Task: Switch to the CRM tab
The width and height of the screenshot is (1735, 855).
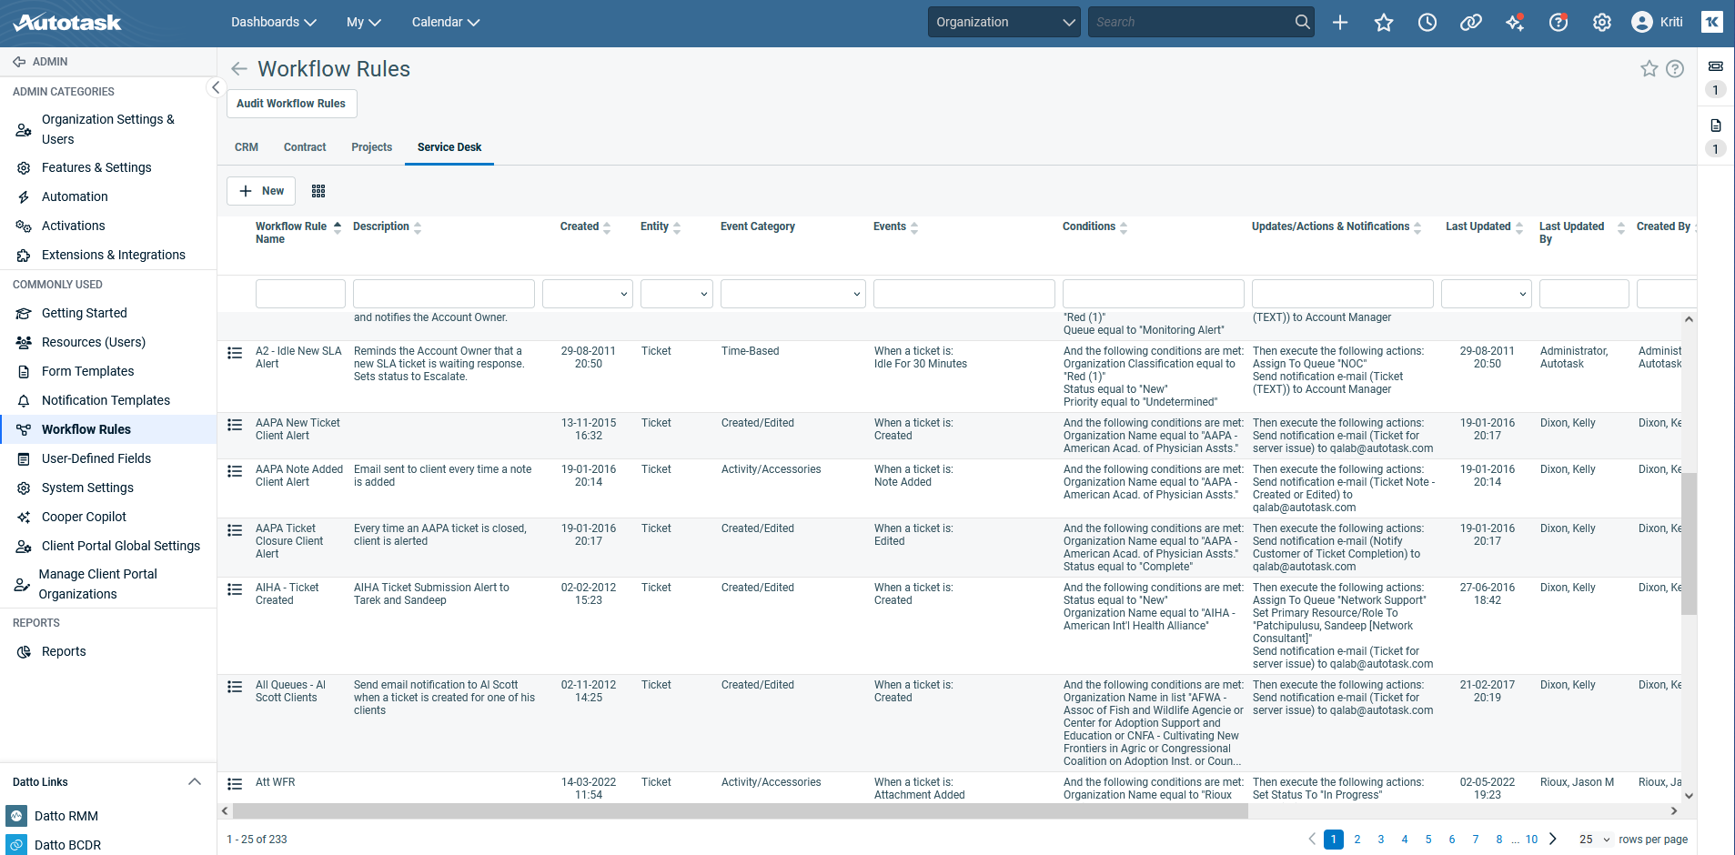Action: pos(247,147)
